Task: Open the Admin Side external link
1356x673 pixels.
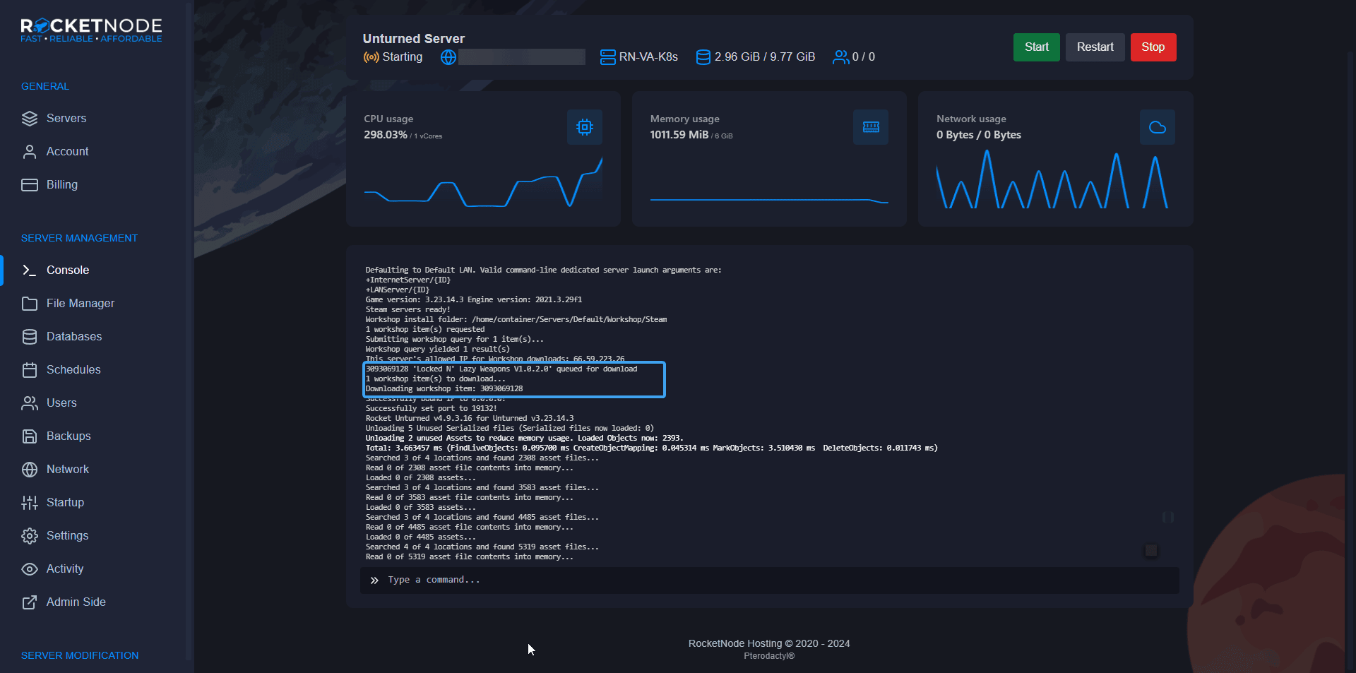Action: point(76,602)
